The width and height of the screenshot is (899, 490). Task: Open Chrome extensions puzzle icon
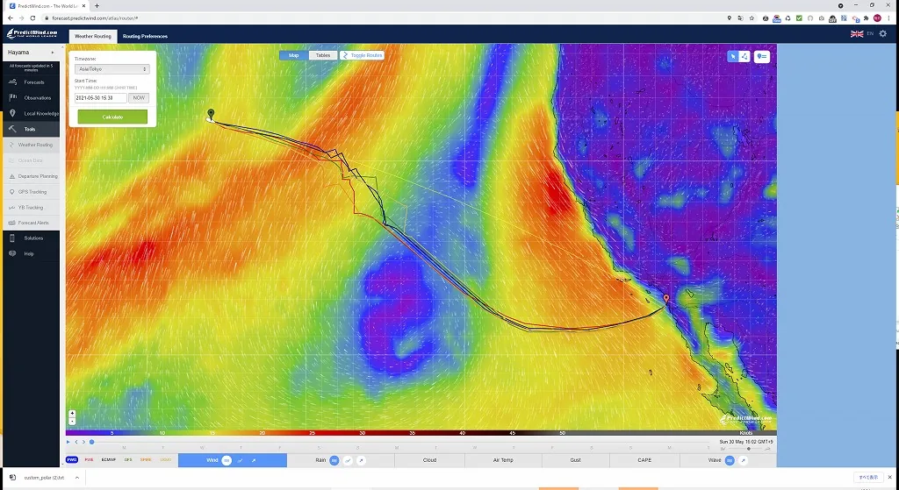coord(866,18)
